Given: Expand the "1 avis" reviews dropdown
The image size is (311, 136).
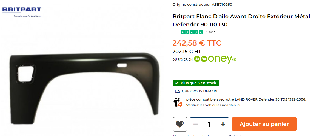Looking at the screenshot, I should click(x=212, y=32).
